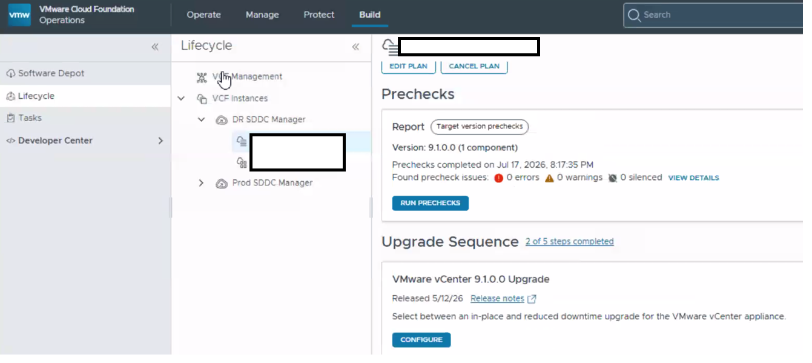
Task: Select the Tasks clipboard icon
Action: tap(10, 118)
